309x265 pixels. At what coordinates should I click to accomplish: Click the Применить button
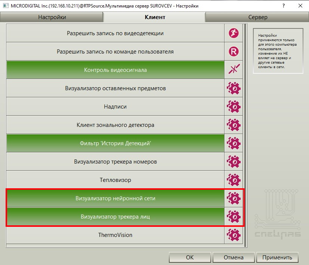point(277,257)
